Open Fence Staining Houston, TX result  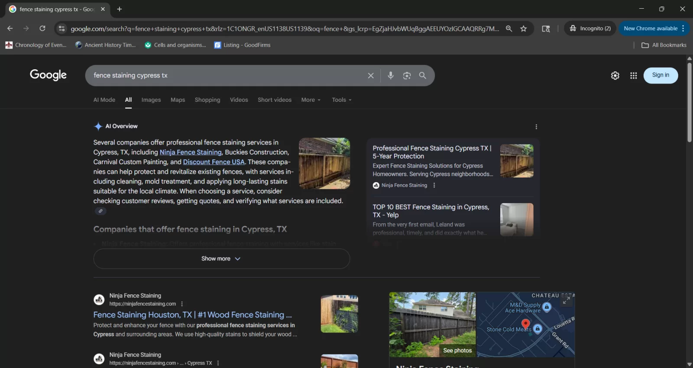192,315
